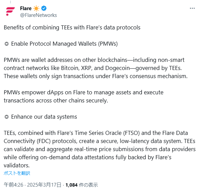Click the 午前4:26 timestamp
The image size is (201, 191).
point(14,185)
